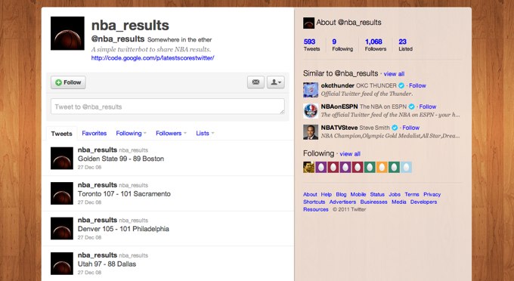Click view all next to Similar accounts
Image resolution: width=514 pixels, height=281 pixels.
pos(394,74)
